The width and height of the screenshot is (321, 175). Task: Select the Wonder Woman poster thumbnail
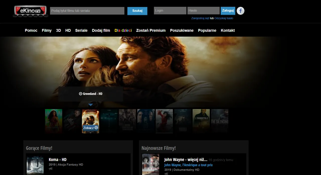(x=54, y=121)
